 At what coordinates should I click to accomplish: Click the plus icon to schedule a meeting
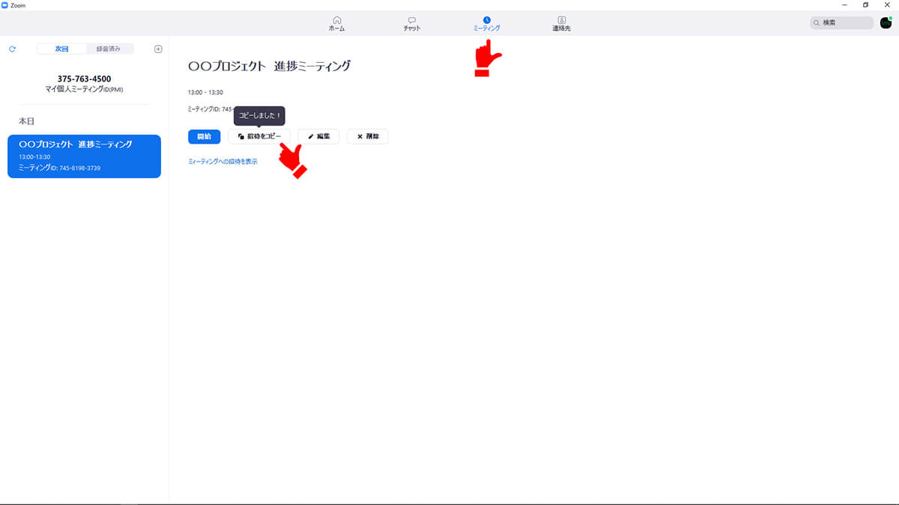point(158,49)
